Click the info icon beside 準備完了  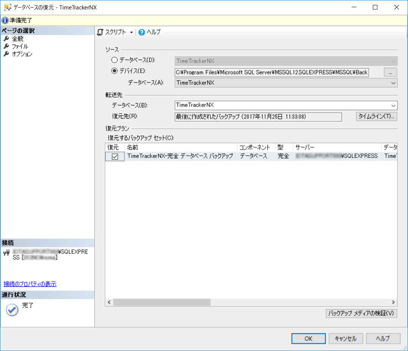click(x=5, y=20)
